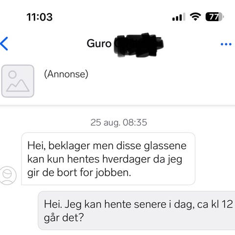Tap the ad image placeholder thumbnail
The image size is (235, 235).
(x=18, y=81)
